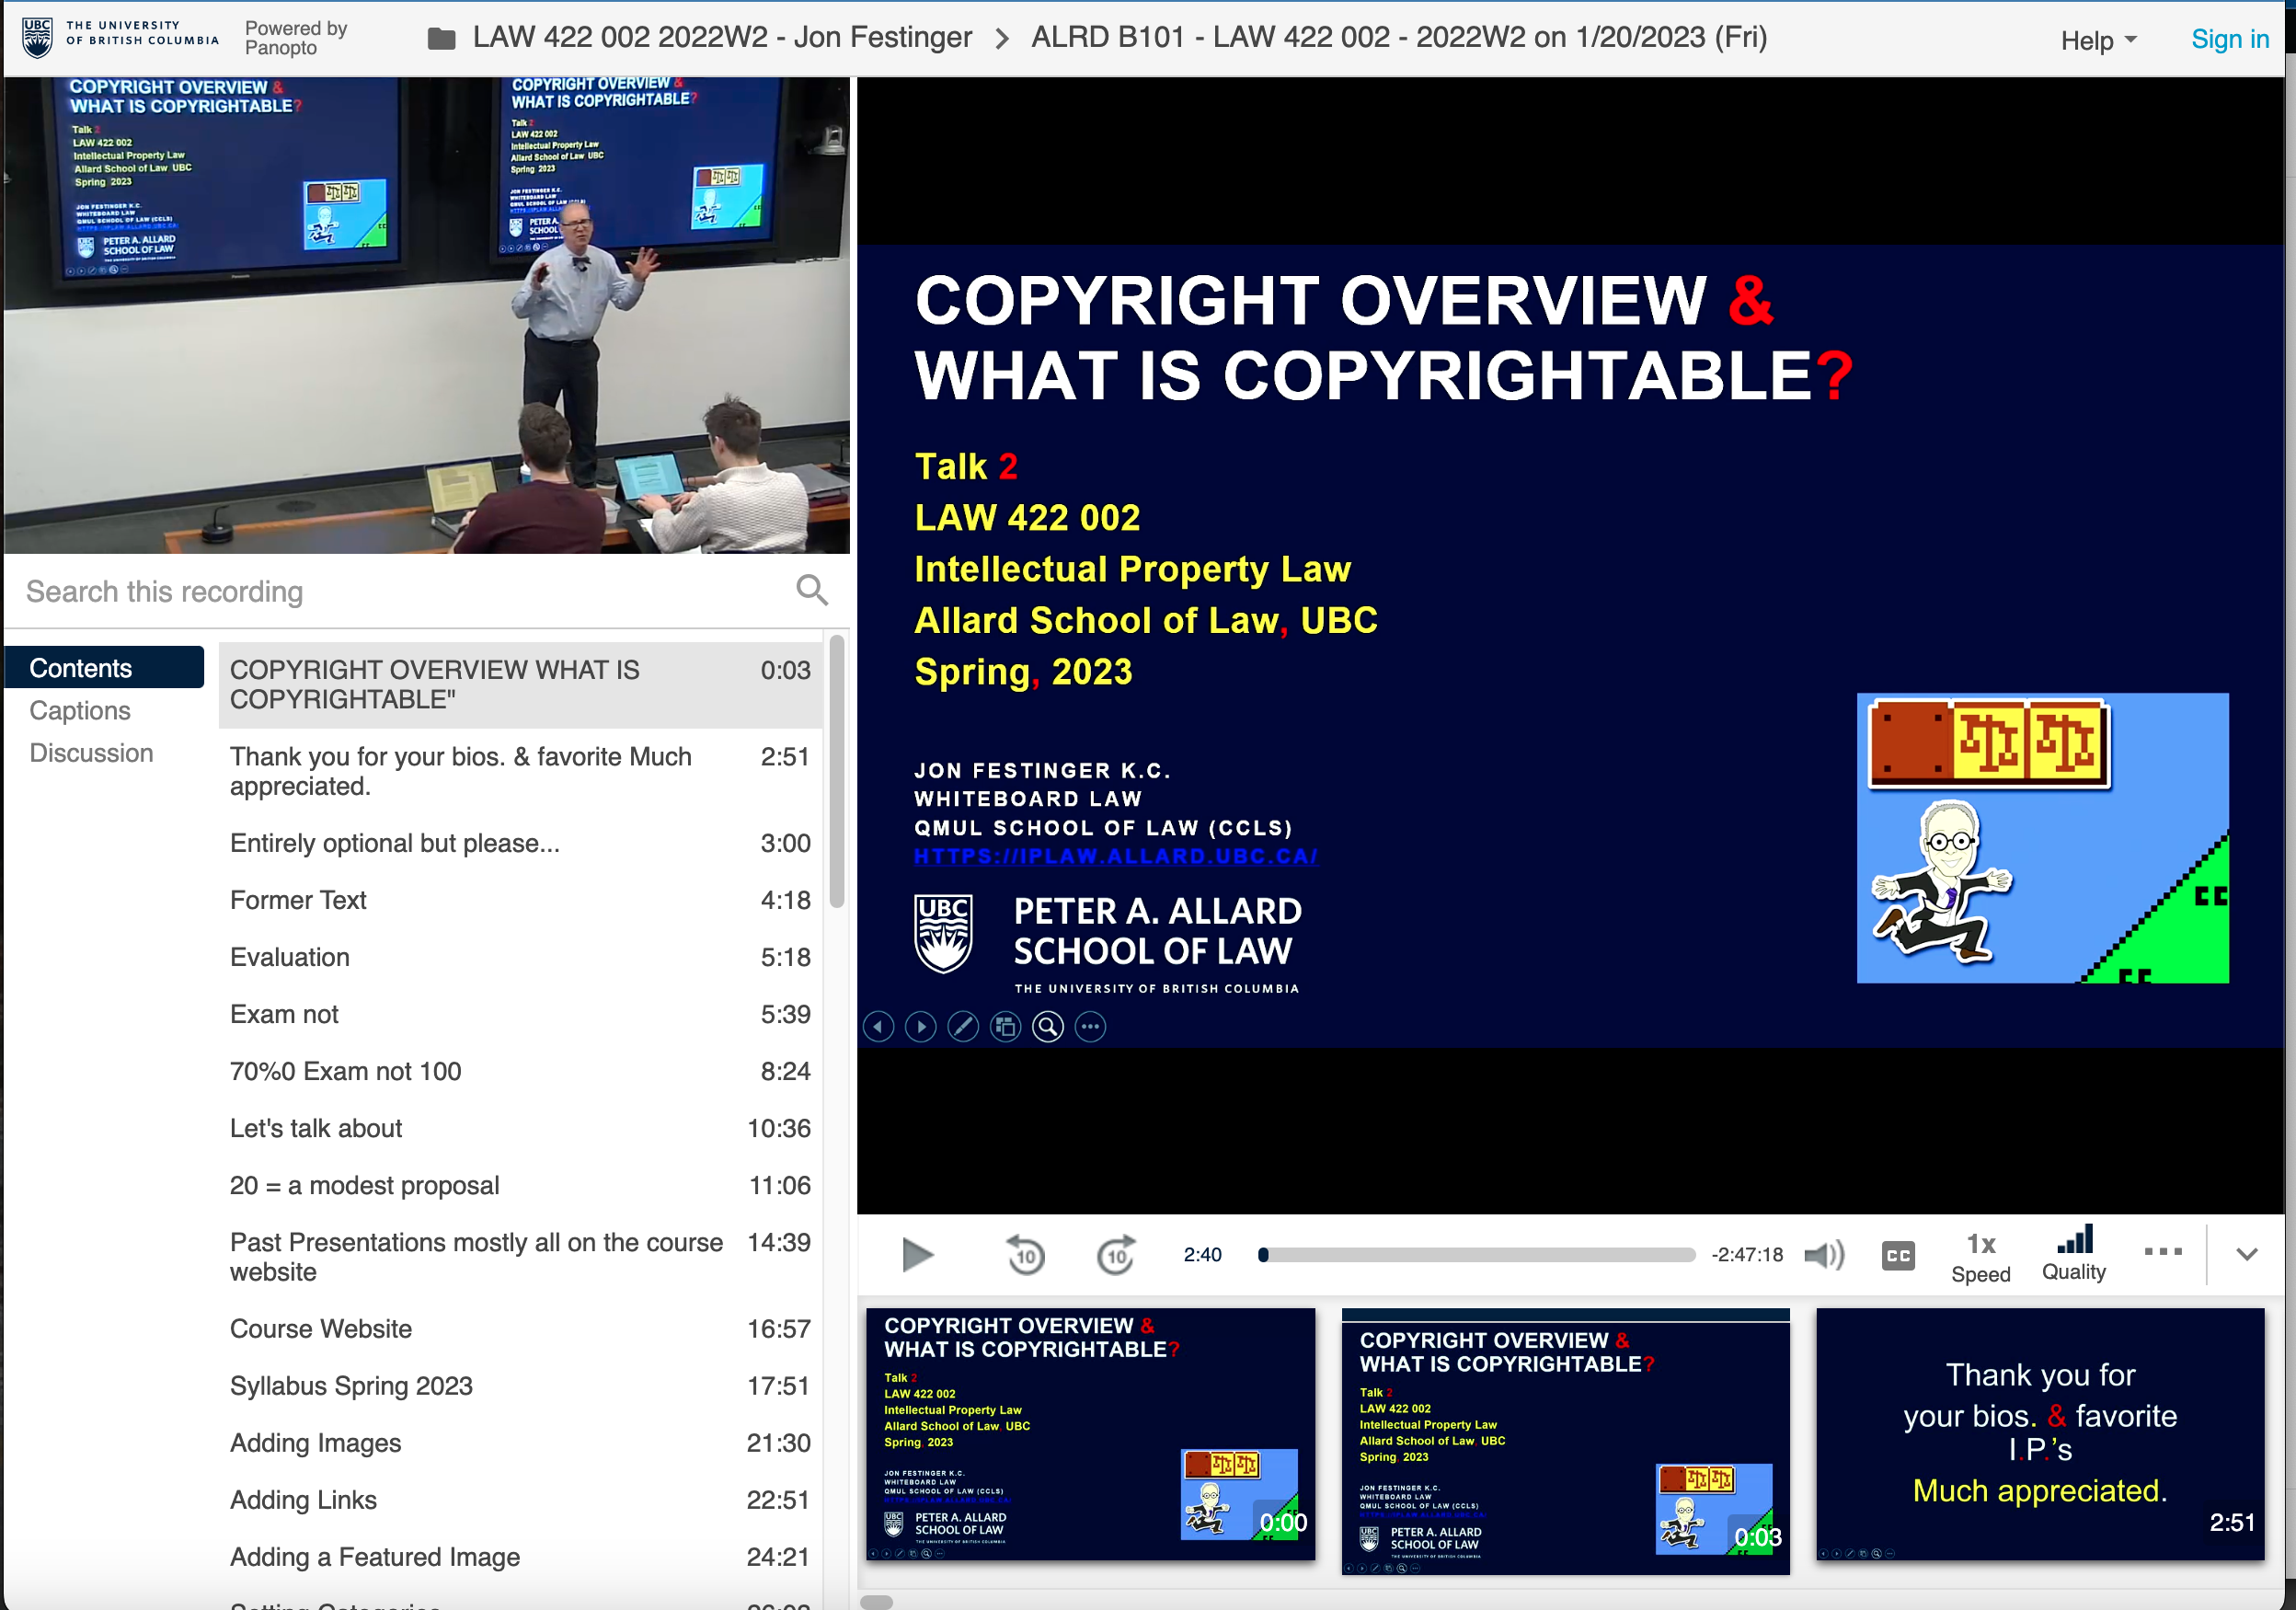Jump to 'Adding a Featured Image' entry
Viewport: 2296px width, 1610px height.
520,1557
